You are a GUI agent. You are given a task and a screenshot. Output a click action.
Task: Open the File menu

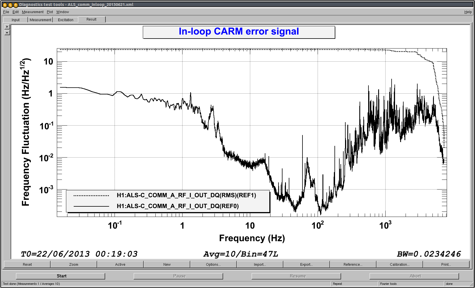point(6,12)
